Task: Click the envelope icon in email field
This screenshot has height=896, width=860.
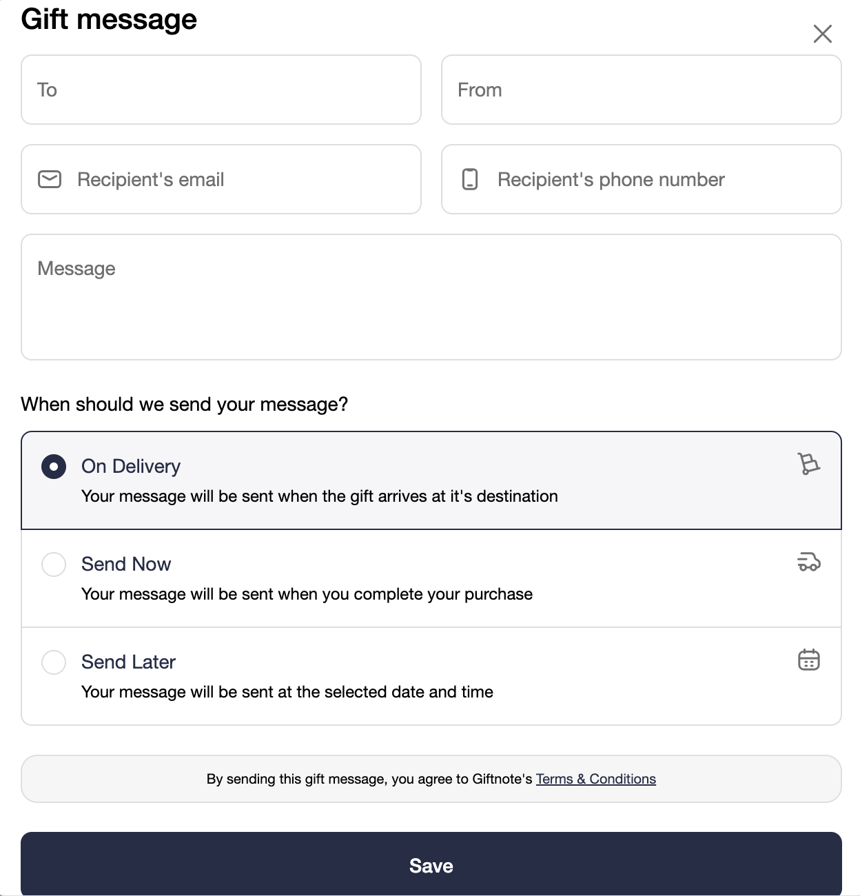Action: (50, 180)
